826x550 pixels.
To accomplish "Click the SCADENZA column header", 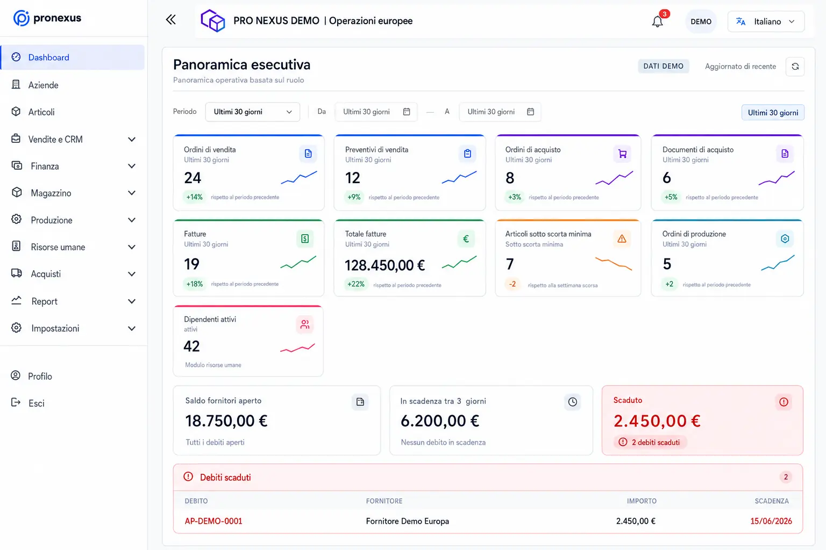I will [x=772, y=501].
